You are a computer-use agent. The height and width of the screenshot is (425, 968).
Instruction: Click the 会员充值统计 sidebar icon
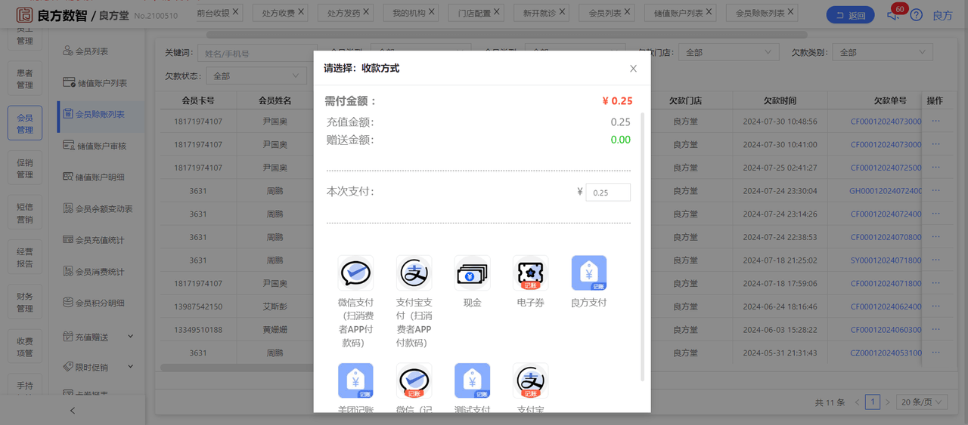(x=67, y=240)
